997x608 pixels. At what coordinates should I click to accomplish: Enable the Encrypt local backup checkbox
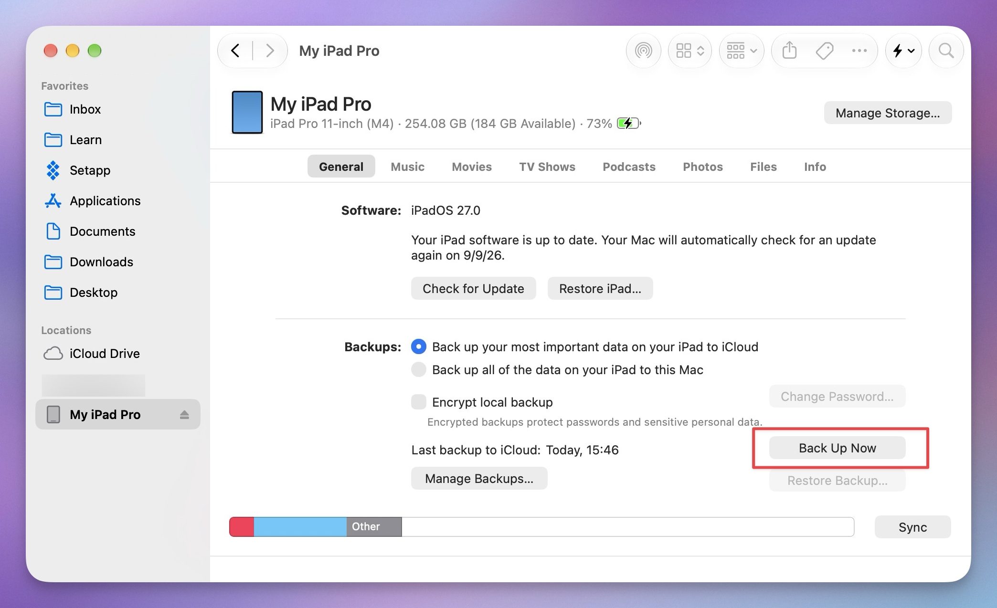(419, 402)
